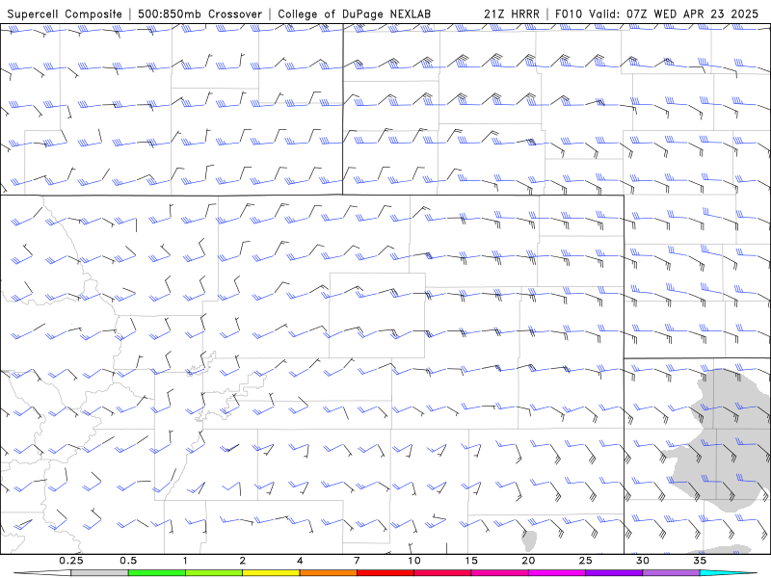
Task: Select the 0.25 colorbar label
Action: pos(70,561)
